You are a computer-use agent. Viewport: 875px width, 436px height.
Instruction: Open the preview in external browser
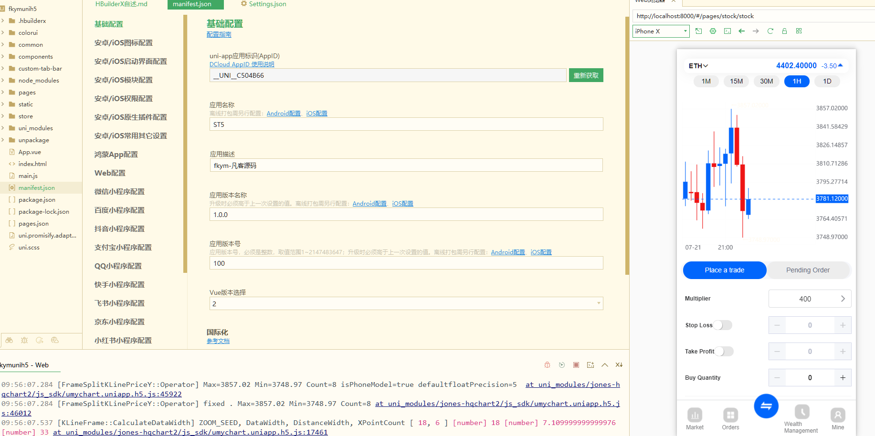698,31
